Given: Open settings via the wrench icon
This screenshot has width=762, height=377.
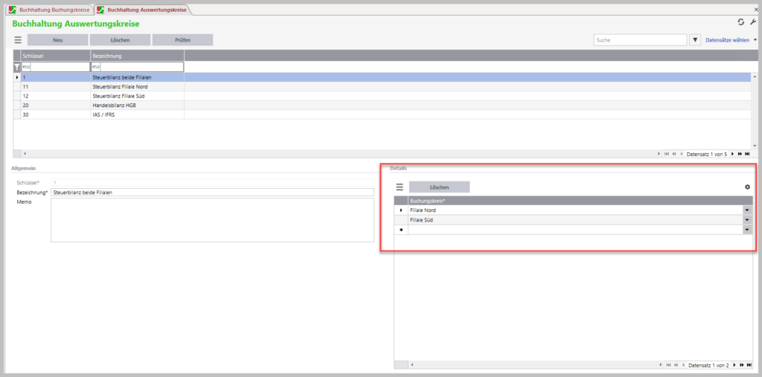Looking at the screenshot, I should pyautogui.click(x=752, y=23).
